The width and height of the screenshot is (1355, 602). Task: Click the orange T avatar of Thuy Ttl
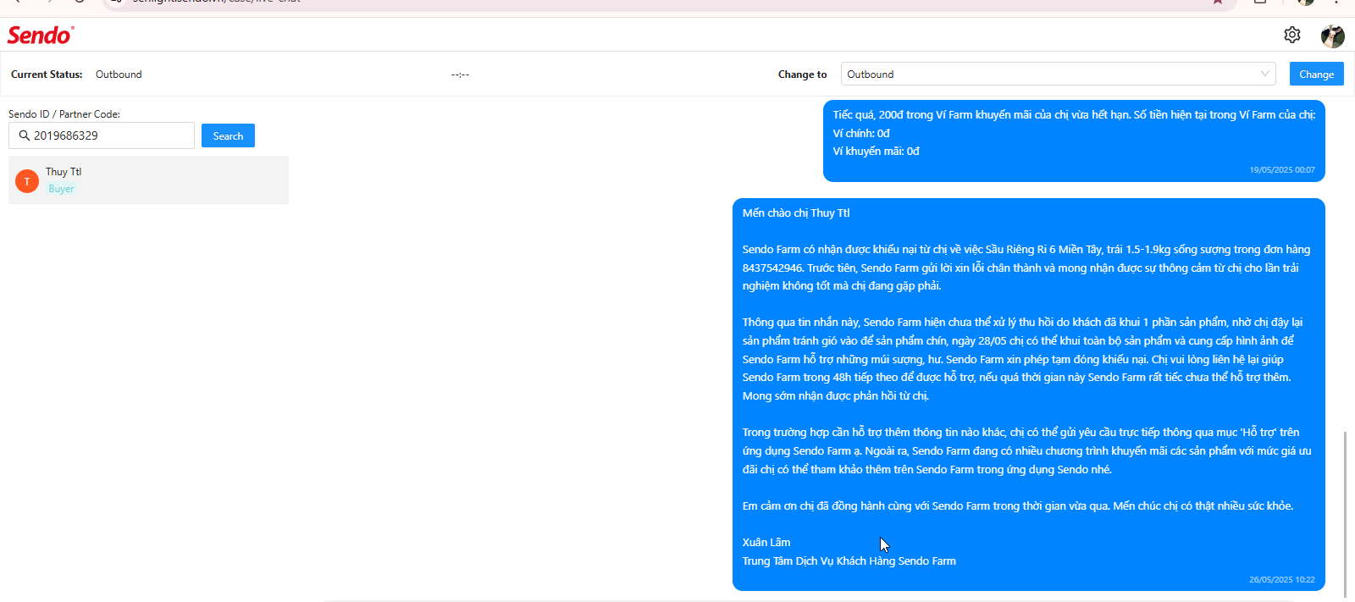click(27, 181)
